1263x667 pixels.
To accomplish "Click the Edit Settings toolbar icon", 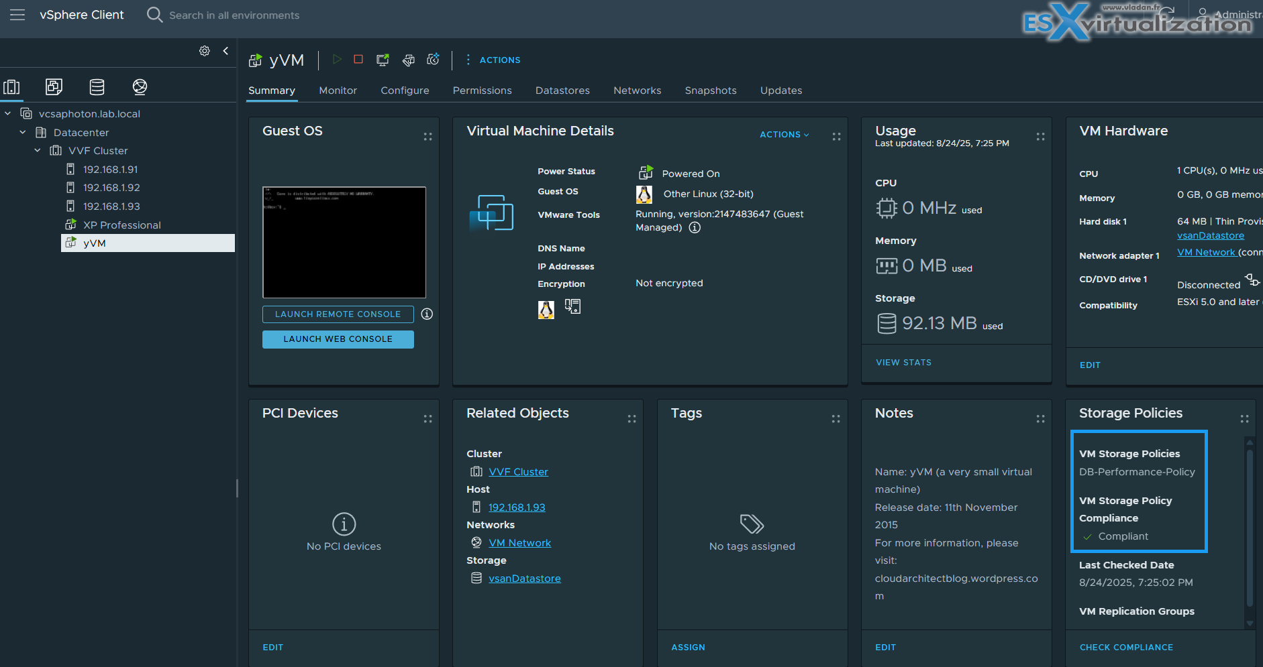I will 408,60.
